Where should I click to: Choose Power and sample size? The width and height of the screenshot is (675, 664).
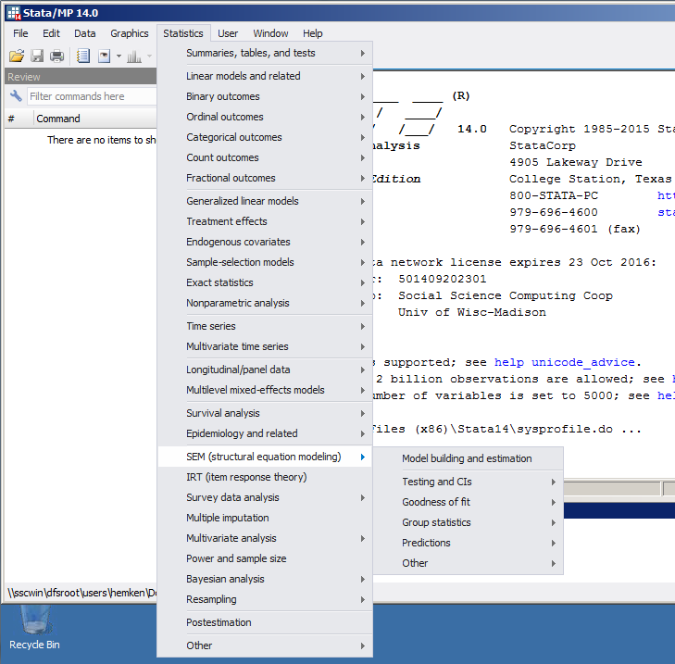[236, 558]
